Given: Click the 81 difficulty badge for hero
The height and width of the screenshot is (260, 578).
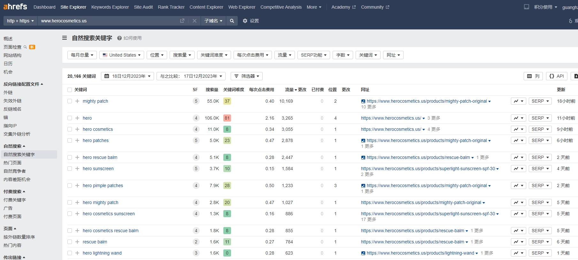Looking at the screenshot, I should [x=227, y=118].
